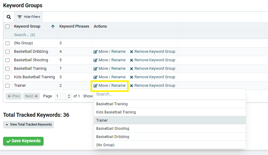Screen dimensions: 268x155
Task: Check the Basketball Training row checkbox
Action: [x=8, y=69]
